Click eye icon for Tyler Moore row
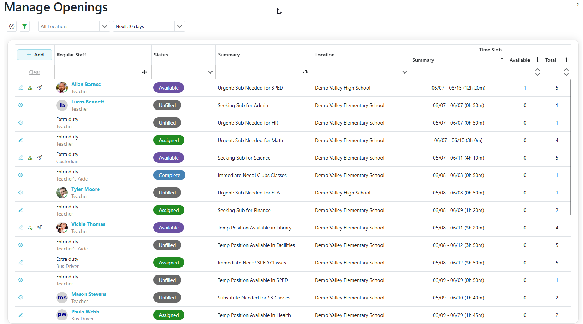Screen dimensions: 583x324 21,193
